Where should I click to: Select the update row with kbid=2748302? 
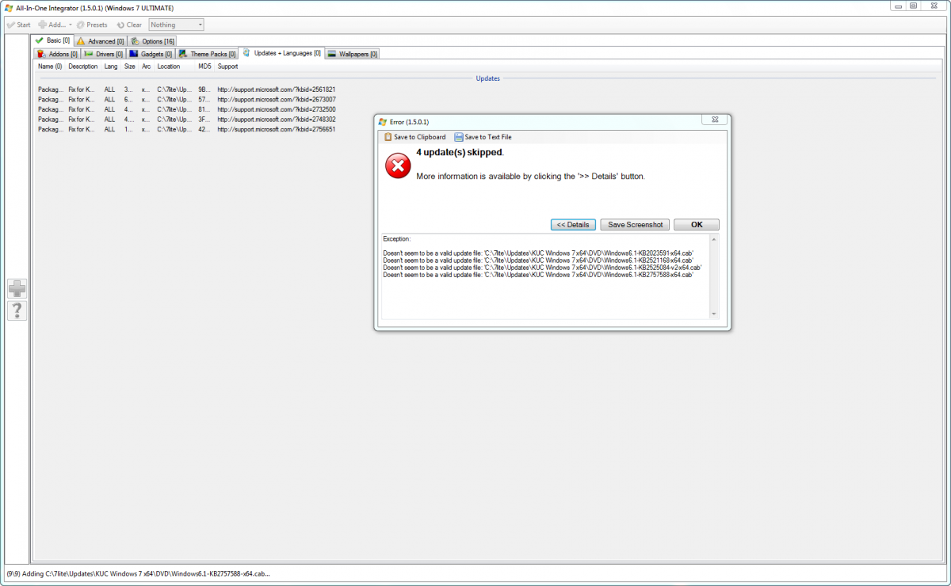tap(187, 120)
